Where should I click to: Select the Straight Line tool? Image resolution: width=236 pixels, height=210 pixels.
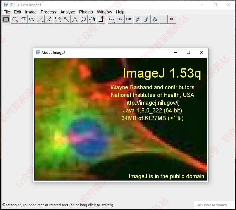click(40, 19)
